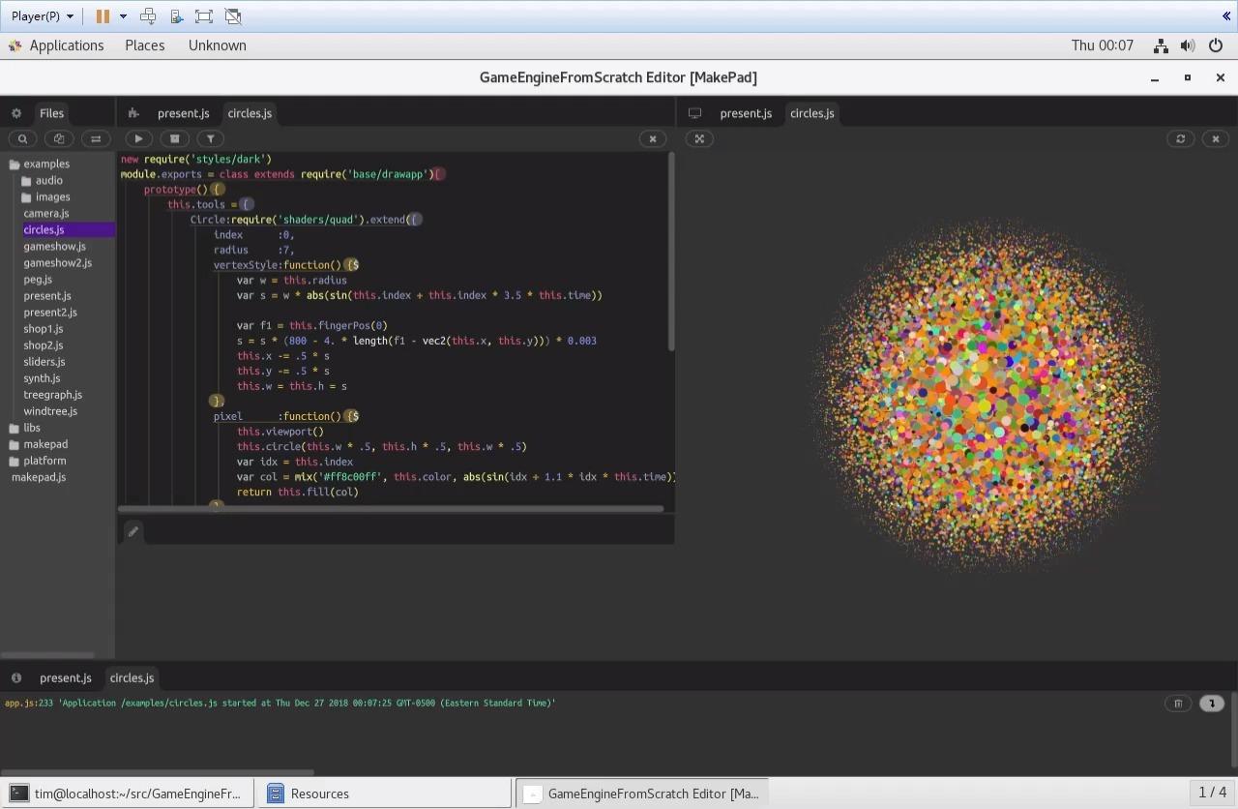The image size is (1238, 809).
Task: Open gameshow.js in file tree
Action: pos(55,246)
